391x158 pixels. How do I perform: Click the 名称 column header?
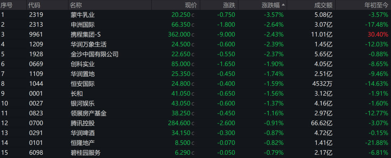click(x=76, y=5)
